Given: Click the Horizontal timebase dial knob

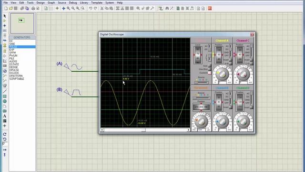Looking at the screenshot, I should [x=201, y=121].
